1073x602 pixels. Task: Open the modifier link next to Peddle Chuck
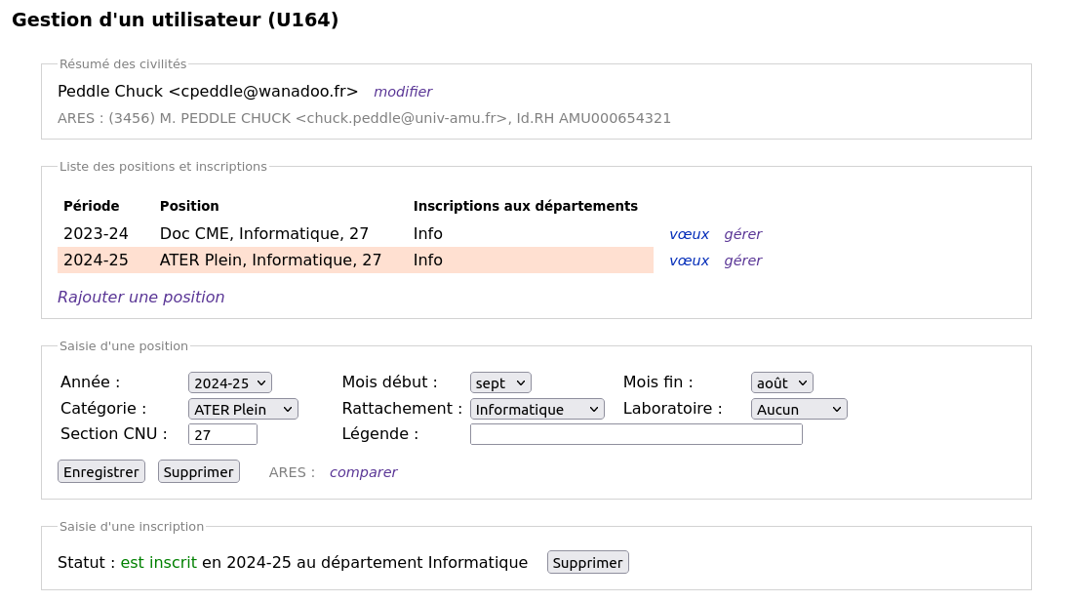tap(402, 92)
